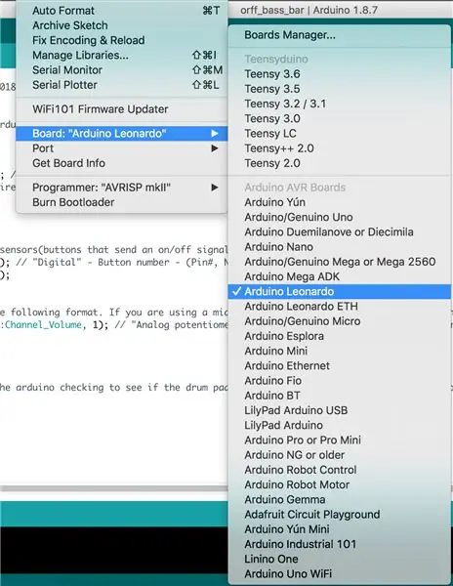Expand the Board: "Arduino Leonardo" submenu

(x=121, y=134)
